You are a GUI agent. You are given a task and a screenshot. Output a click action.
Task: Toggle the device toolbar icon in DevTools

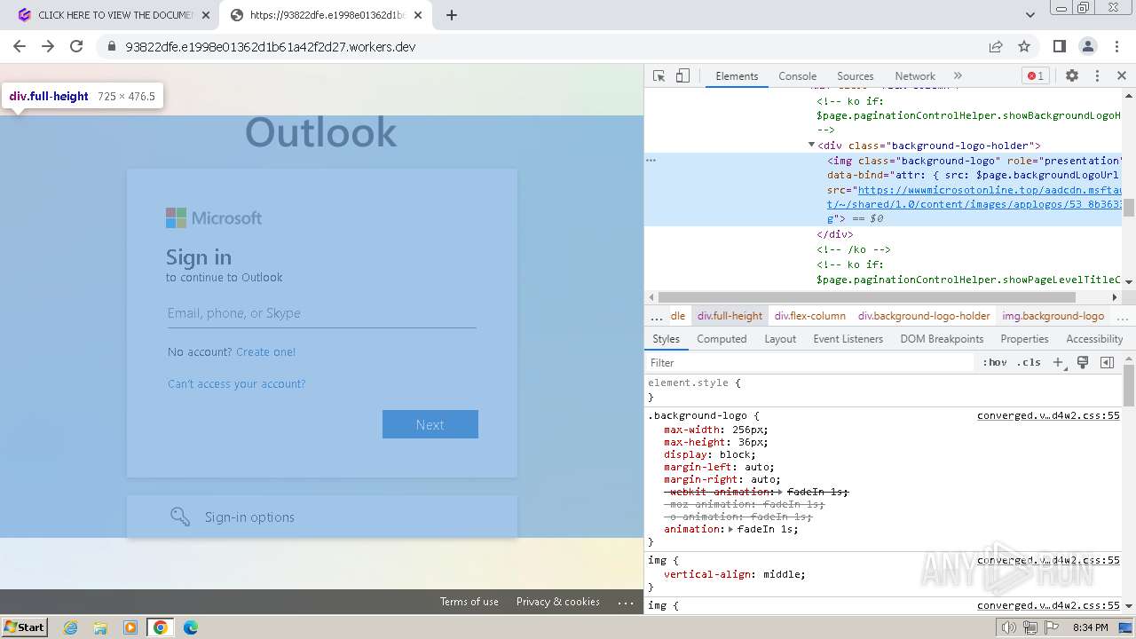[682, 76]
